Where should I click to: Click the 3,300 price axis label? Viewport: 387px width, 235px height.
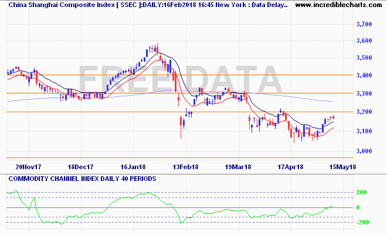click(x=365, y=94)
